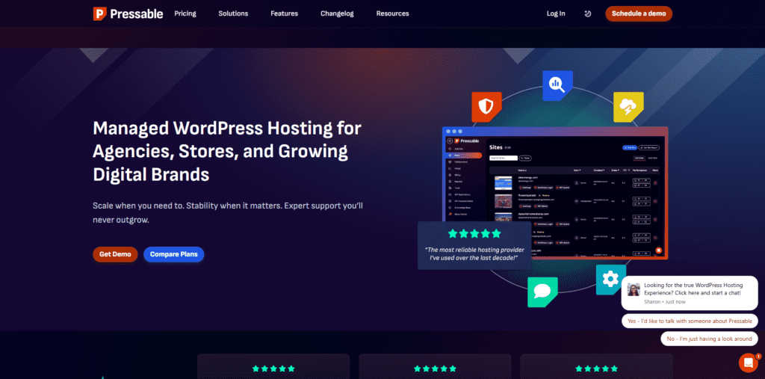Click the Schedule a demo button
Image resolution: width=765 pixels, height=379 pixels.
click(x=639, y=13)
